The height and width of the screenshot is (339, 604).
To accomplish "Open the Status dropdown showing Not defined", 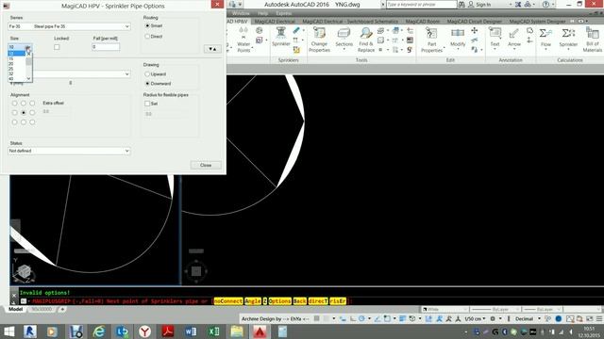I will pyautogui.click(x=69, y=151).
